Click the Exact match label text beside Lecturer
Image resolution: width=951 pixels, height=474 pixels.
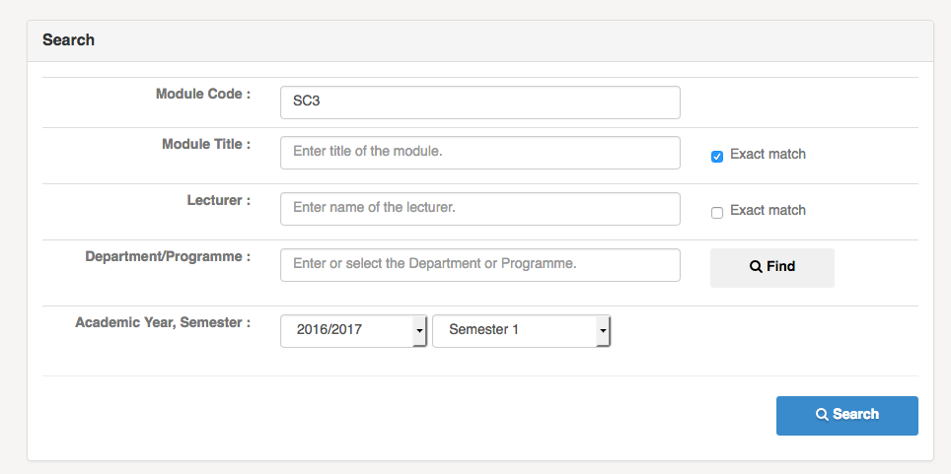pyautogui.click(x=768, y=210)
